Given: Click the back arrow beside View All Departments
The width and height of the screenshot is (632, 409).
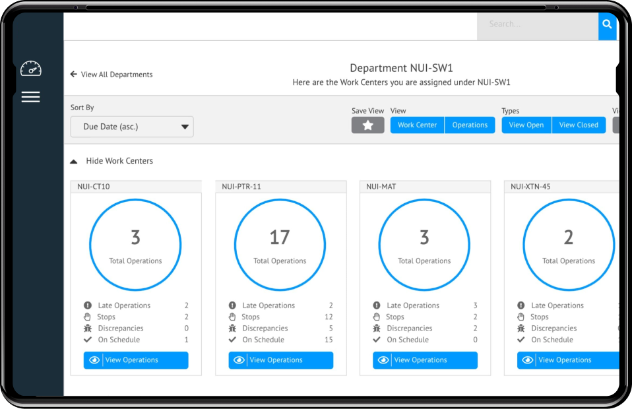Looking at the screenshot, I should click(73, 74).
